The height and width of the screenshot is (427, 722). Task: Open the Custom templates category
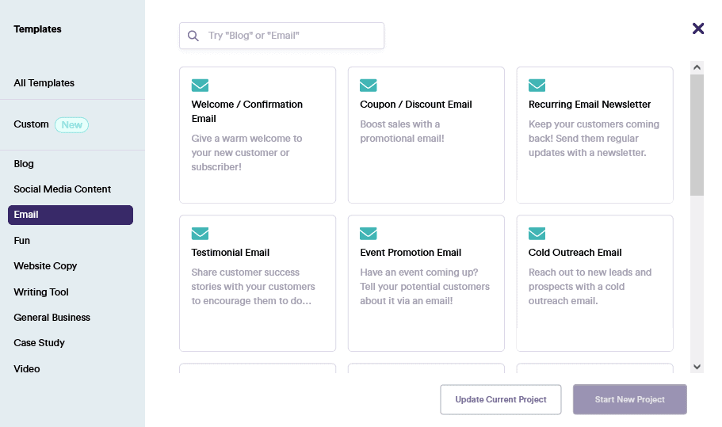pos(32,124)
